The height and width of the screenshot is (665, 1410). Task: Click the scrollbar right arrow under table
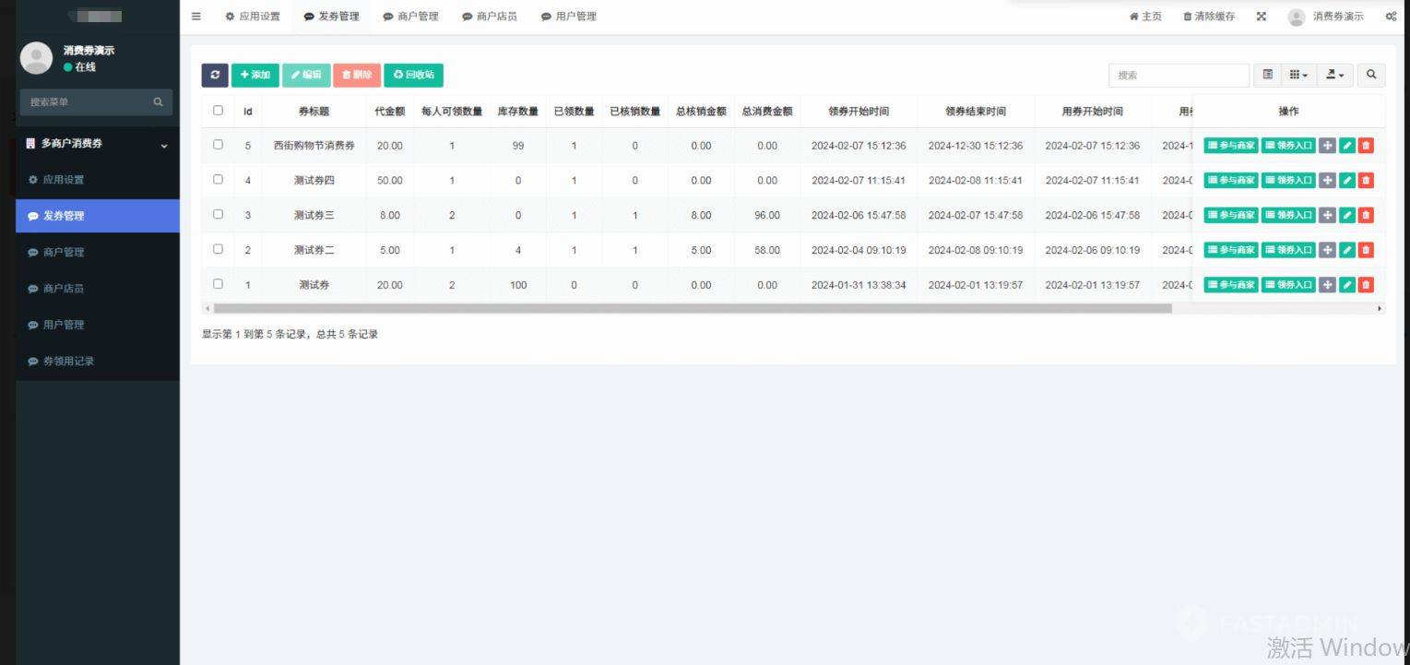pyautogui.click(x=1380, y=308)
